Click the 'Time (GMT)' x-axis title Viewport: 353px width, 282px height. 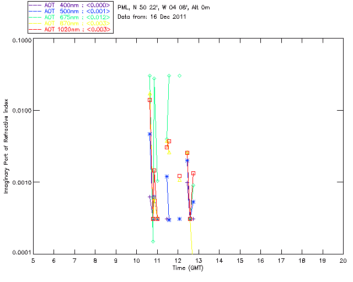coord(188,268)
